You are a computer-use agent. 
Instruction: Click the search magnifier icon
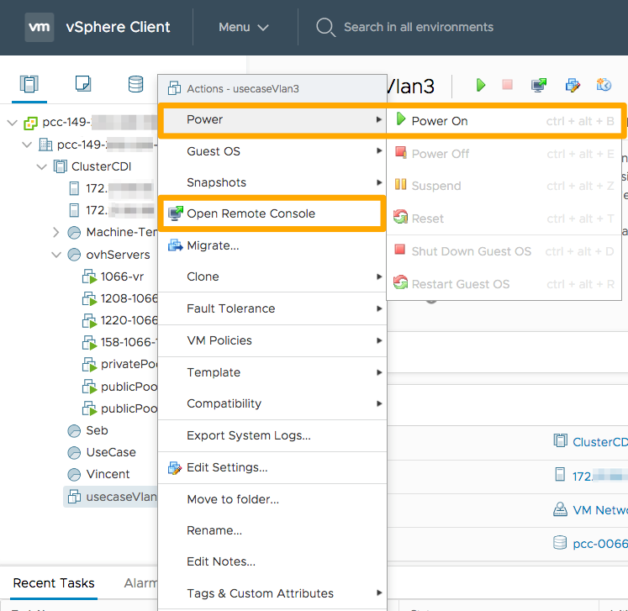click(325, 28)
